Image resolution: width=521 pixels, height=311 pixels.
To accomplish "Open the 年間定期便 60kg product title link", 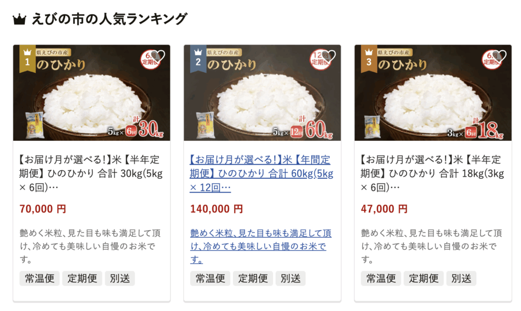I will [x=262, y=174].
